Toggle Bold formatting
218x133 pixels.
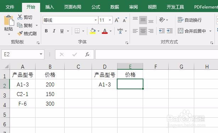(x=46, y=31)
